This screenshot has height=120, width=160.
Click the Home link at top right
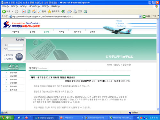[119, 21]
